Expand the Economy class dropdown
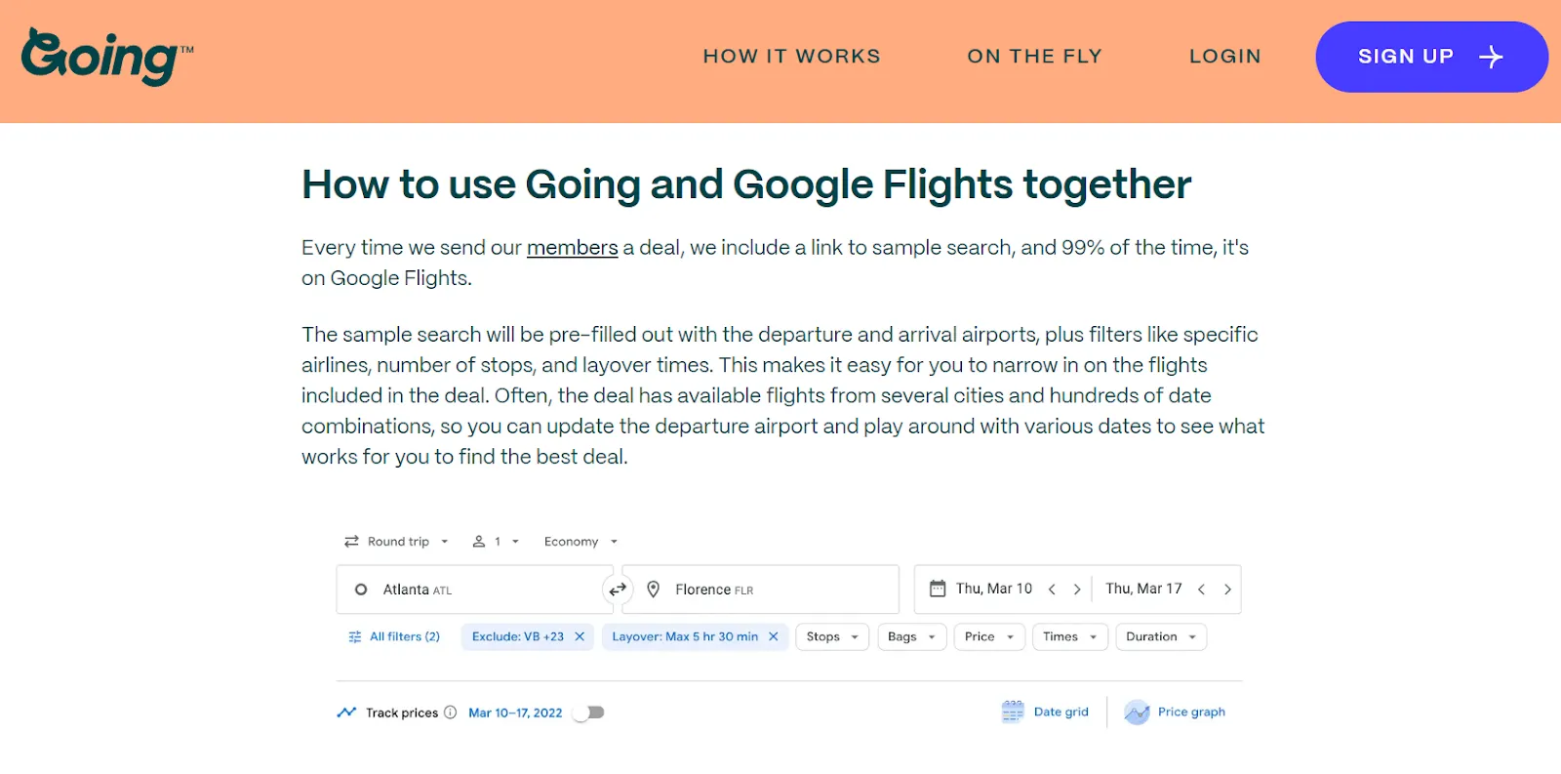This screenshot has width=1561, height=774. (581, 542)
